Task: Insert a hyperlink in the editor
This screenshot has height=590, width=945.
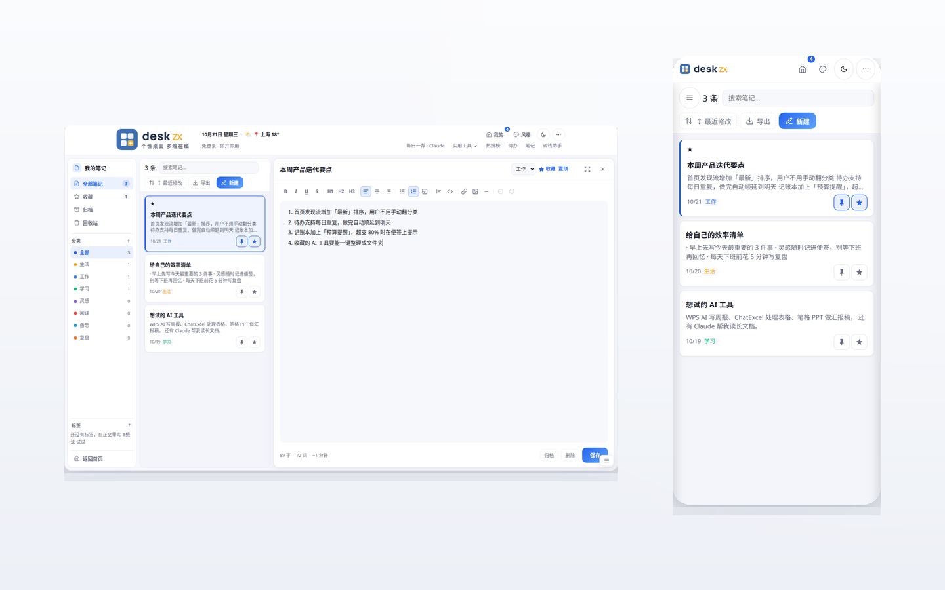Action: (464, 191)
